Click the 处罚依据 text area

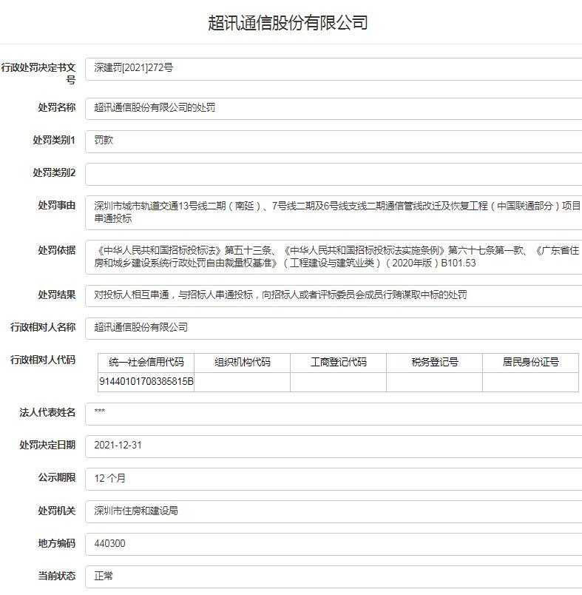334,258
